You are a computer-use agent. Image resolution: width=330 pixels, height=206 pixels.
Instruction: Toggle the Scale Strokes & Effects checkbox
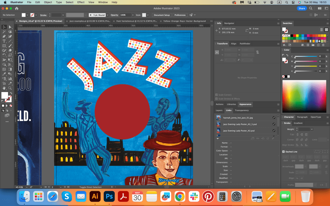(x=217, y=99)
